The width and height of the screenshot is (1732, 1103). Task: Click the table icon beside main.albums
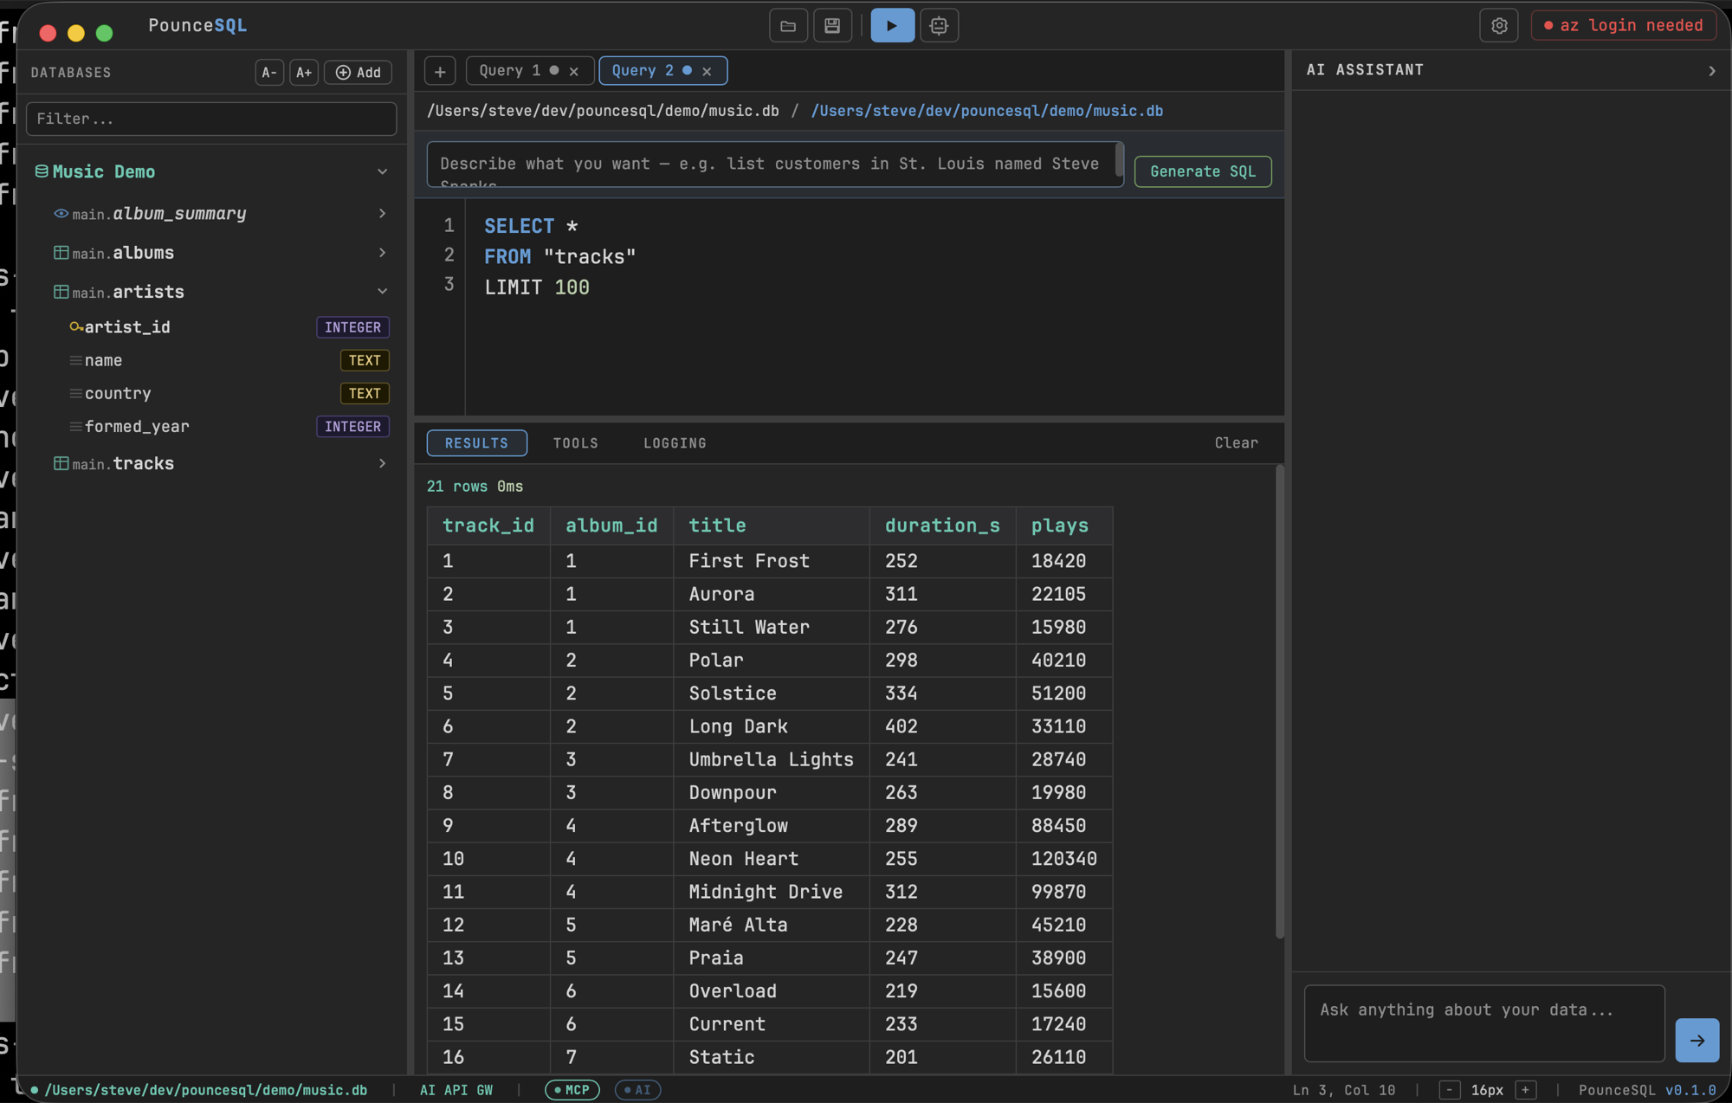pos(61,253)
